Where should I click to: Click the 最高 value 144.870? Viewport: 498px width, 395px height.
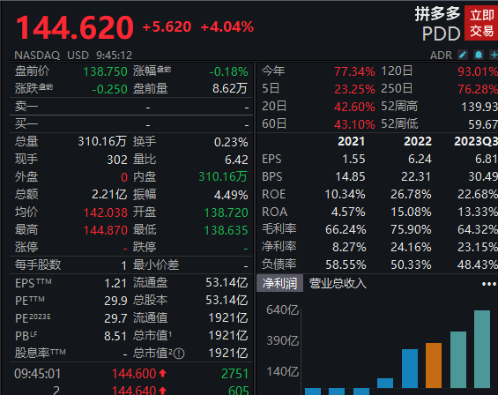click(x=106, y=230)
